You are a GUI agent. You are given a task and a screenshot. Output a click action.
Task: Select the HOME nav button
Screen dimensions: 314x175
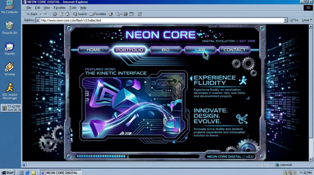click(93, 50)
